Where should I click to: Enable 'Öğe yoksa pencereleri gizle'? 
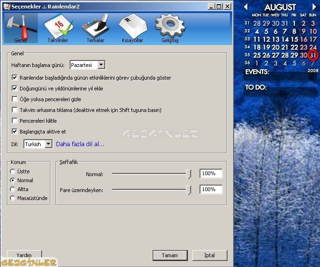14,99
